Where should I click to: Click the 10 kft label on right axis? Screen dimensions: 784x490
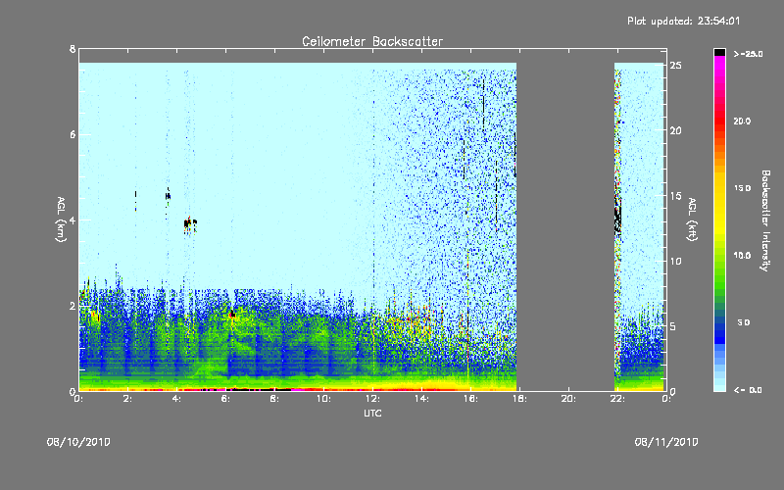point(675,261)
